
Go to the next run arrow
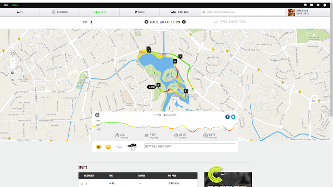pyautogui.click(x=184, y=22)
